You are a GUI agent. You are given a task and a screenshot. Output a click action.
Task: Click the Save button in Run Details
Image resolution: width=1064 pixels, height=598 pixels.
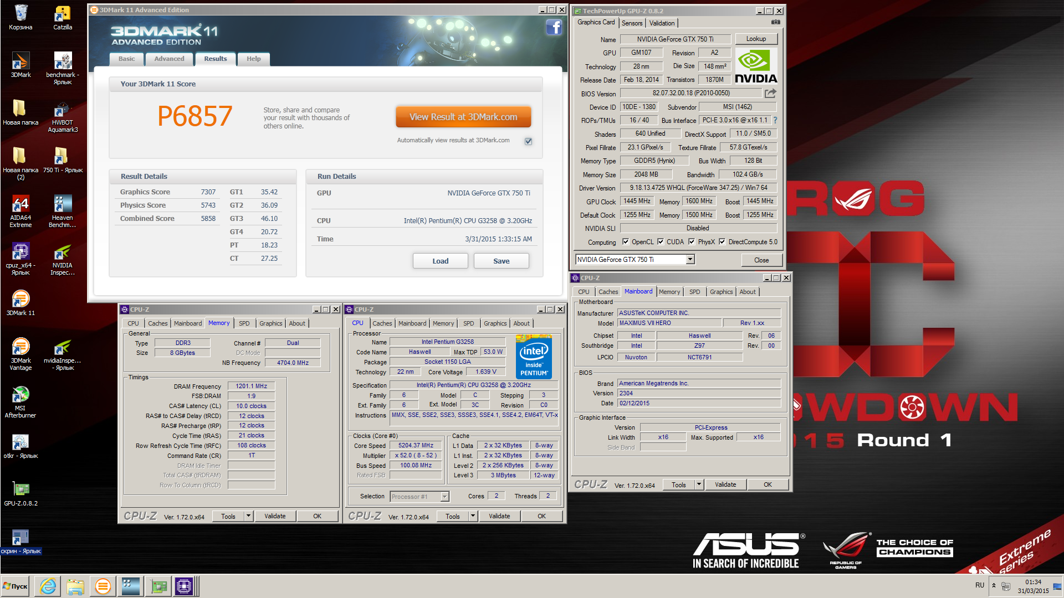502,261
